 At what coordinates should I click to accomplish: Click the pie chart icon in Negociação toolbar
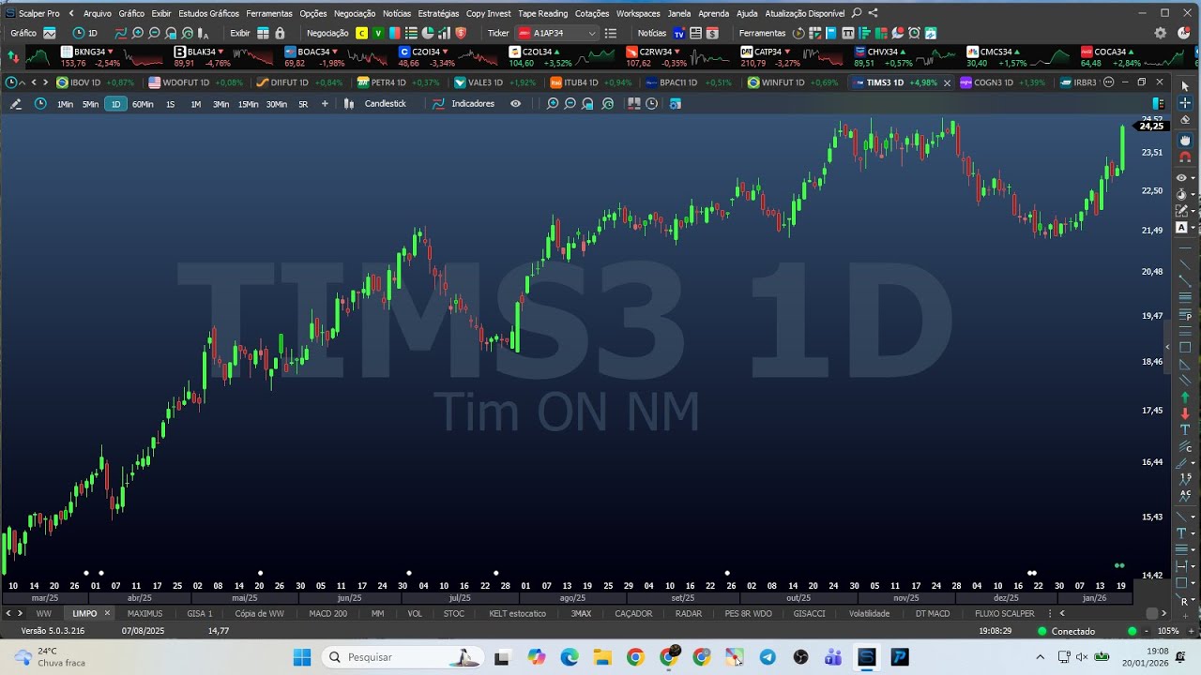point(428,33)
